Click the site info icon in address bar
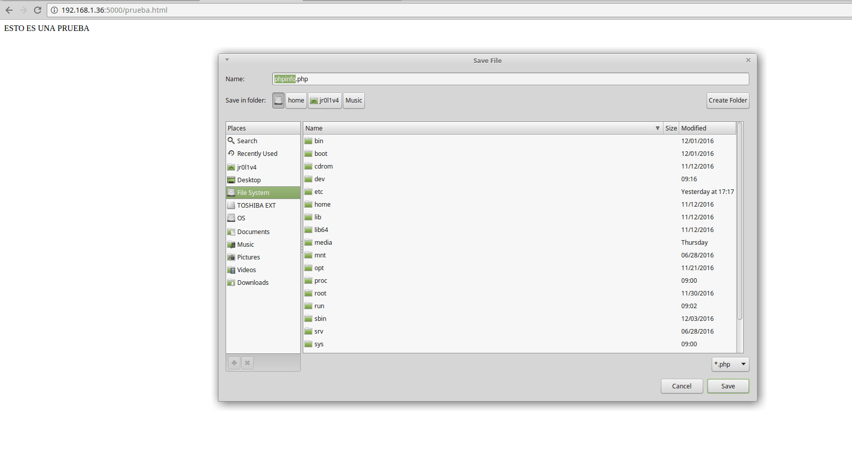Viewport: 852px width, 460px height. tap(54, 10)
